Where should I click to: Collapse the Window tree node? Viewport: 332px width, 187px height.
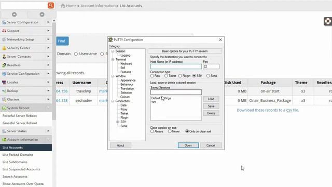[x=113, y=76]
